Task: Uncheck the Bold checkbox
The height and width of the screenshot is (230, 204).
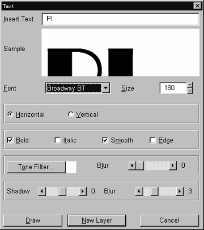Action: 10,140
